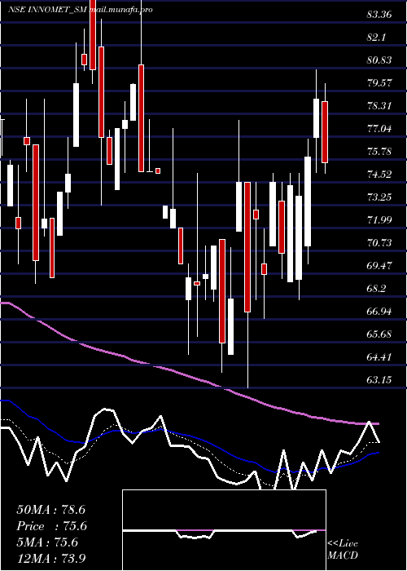Click the 64.41 price axis label

(x=379, y=357)
